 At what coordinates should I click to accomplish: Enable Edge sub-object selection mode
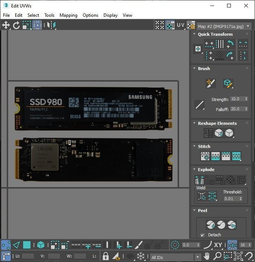point(16,245)
